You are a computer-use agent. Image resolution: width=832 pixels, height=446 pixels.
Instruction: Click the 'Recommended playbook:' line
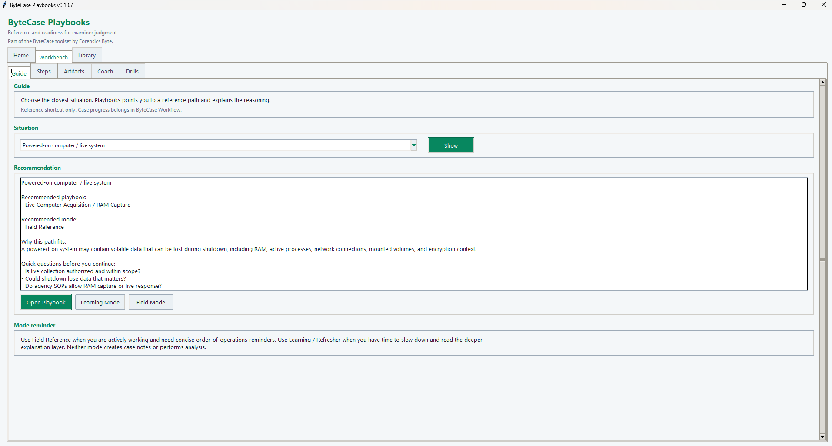tap(54, 198)
